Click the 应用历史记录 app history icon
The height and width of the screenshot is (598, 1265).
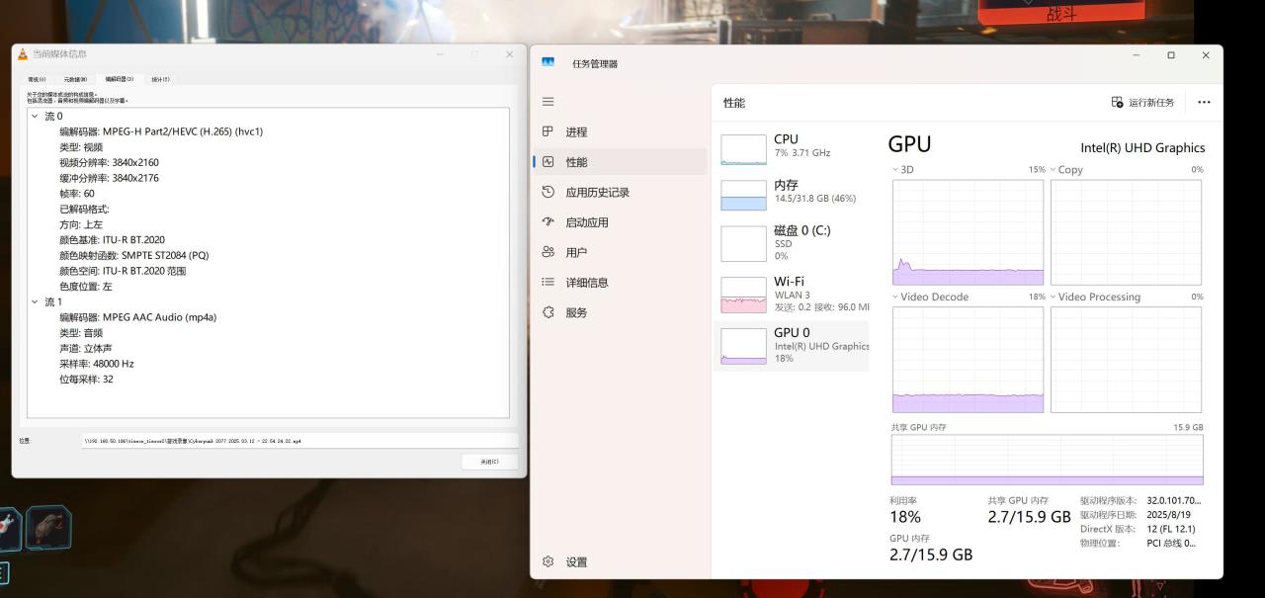pyautogui.click(x=548, y=192)
